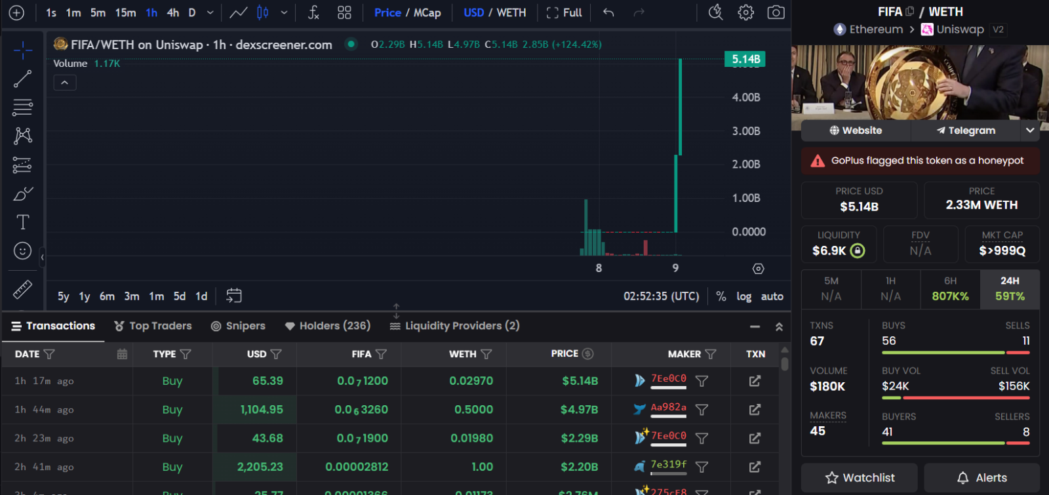Toggle percent scale on the chart

(x=721, y=296)
